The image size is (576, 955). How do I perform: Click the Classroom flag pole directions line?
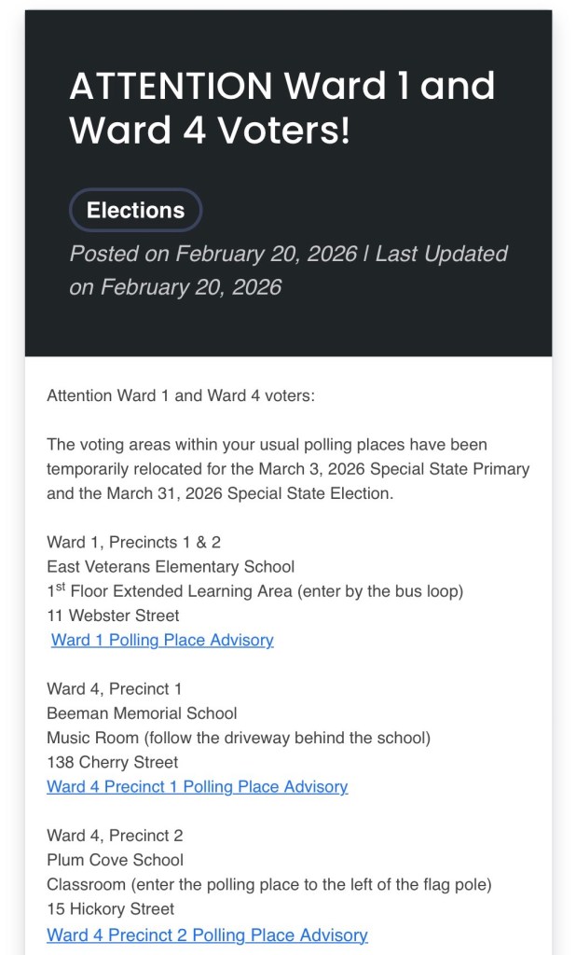[268, 884]
